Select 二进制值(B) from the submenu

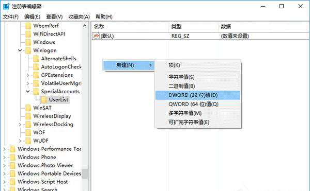(198, 86)
